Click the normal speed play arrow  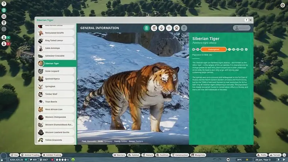[x=278, y=159]
